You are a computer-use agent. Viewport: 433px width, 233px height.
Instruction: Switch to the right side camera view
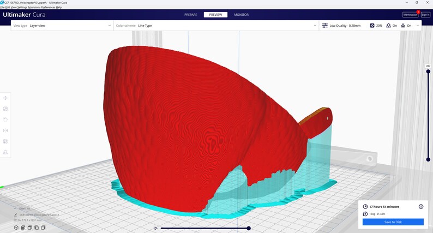(x=44, y=228)
